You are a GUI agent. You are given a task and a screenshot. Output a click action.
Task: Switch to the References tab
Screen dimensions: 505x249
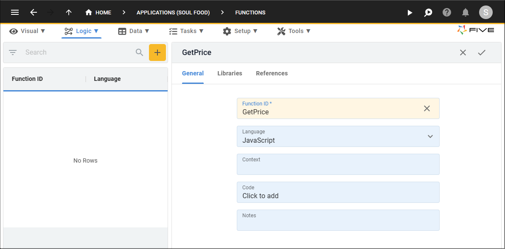[272, 73]
